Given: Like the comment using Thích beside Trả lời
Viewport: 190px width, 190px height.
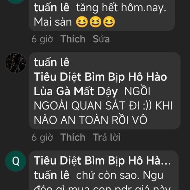Looking at the screenshot, I should (x=73, y=137).
